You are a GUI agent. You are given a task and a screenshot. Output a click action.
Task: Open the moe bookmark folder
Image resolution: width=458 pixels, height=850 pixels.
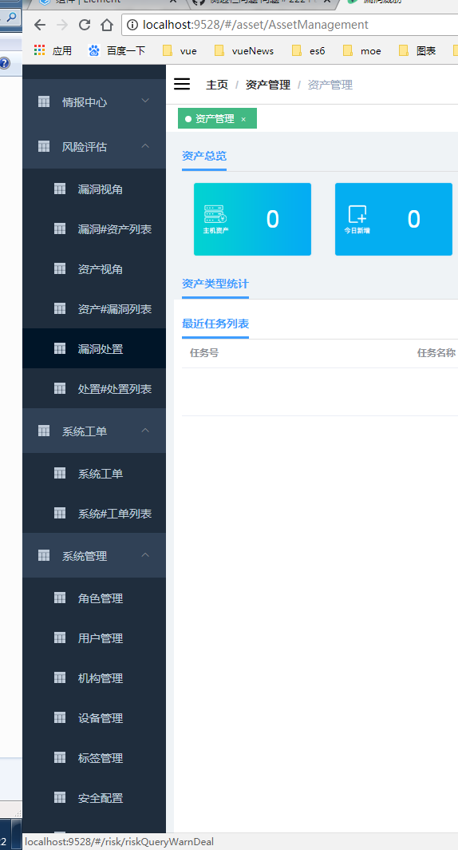(x=361, y=51)
